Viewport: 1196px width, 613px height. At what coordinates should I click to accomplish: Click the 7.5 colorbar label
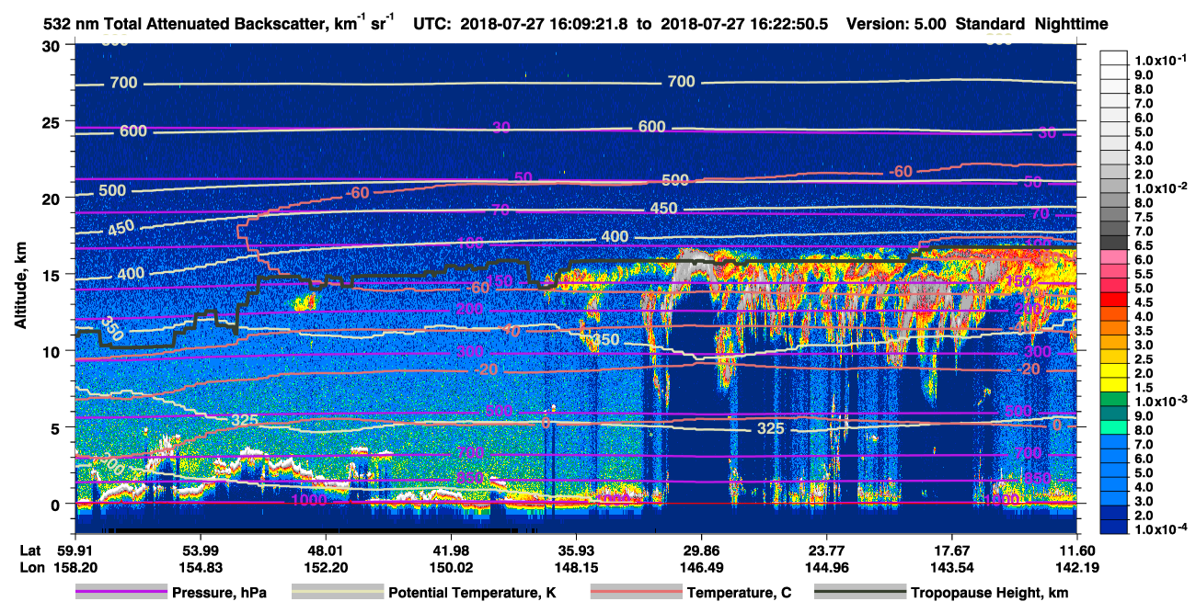[1144, 216]
